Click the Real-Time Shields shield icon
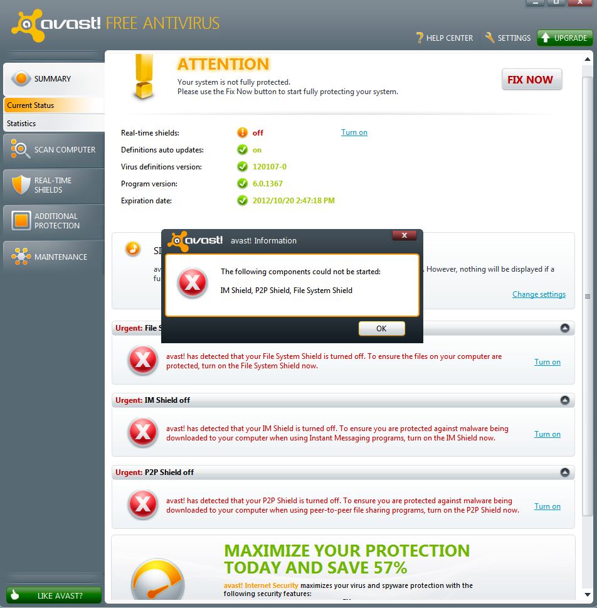Viewport: 597px width, 608px height. click(x=21, y=184)
